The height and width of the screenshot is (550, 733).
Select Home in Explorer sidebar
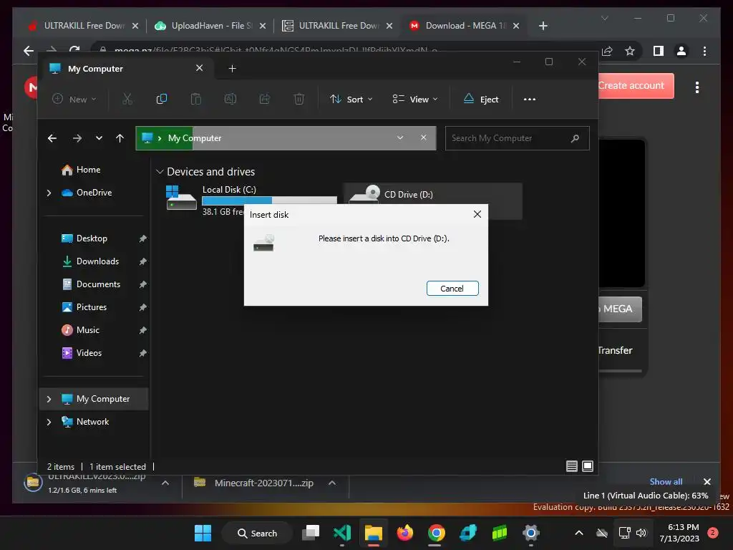click(88, 170)
